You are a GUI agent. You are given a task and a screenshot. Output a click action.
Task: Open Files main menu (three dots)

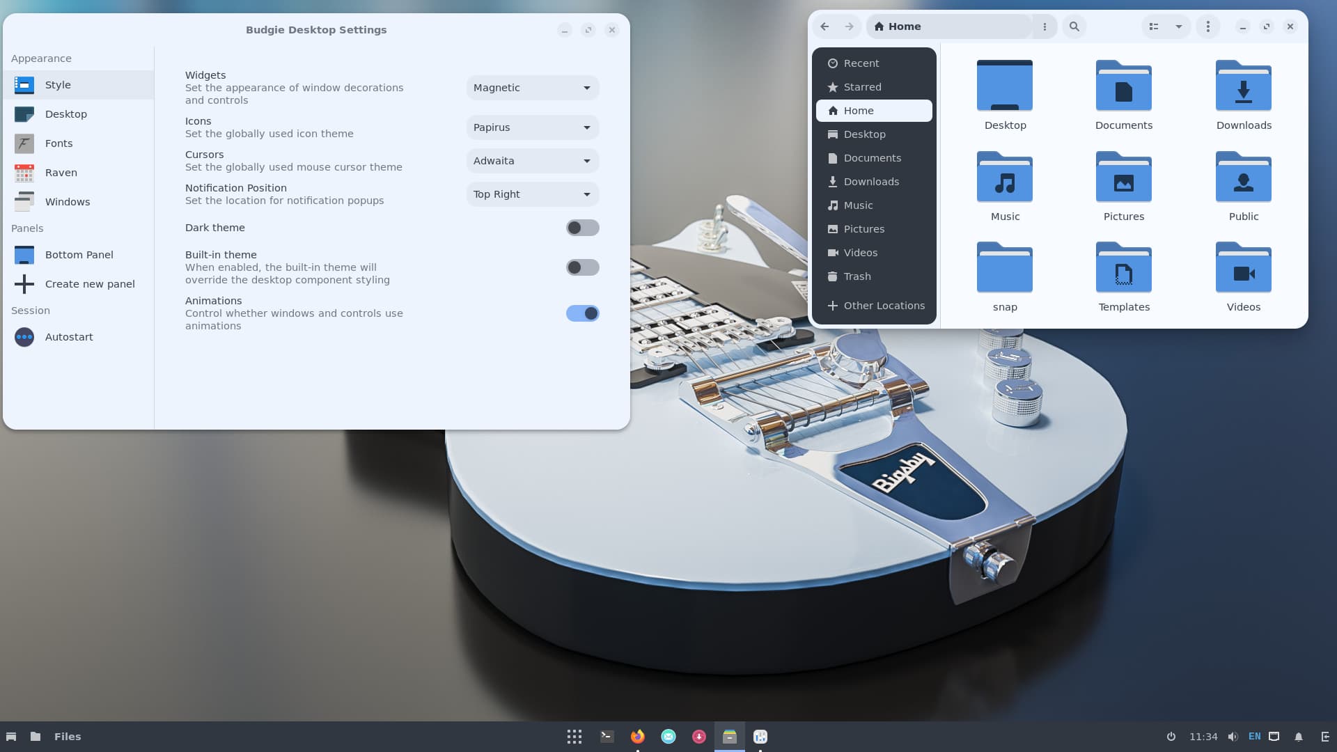tap(1208, 26)
